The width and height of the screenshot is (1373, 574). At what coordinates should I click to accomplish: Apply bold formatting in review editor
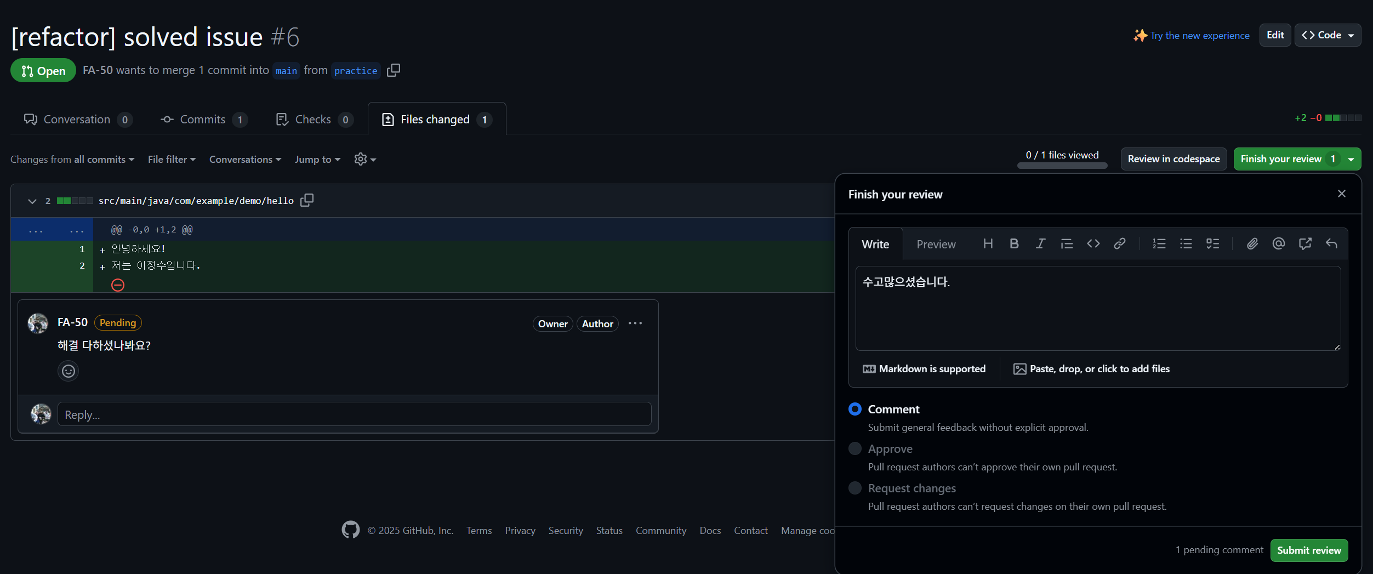point(1014,243)
